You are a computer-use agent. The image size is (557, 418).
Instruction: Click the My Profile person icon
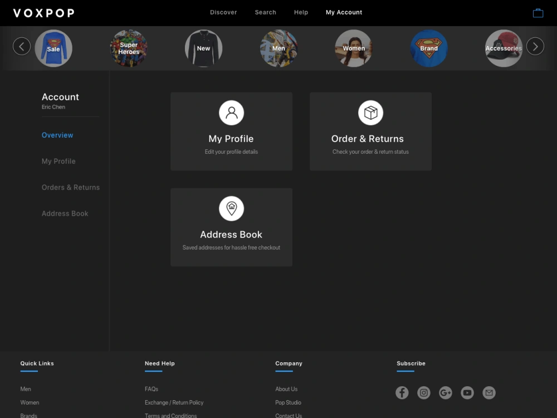pyautogui.click(x=231, y=113)
